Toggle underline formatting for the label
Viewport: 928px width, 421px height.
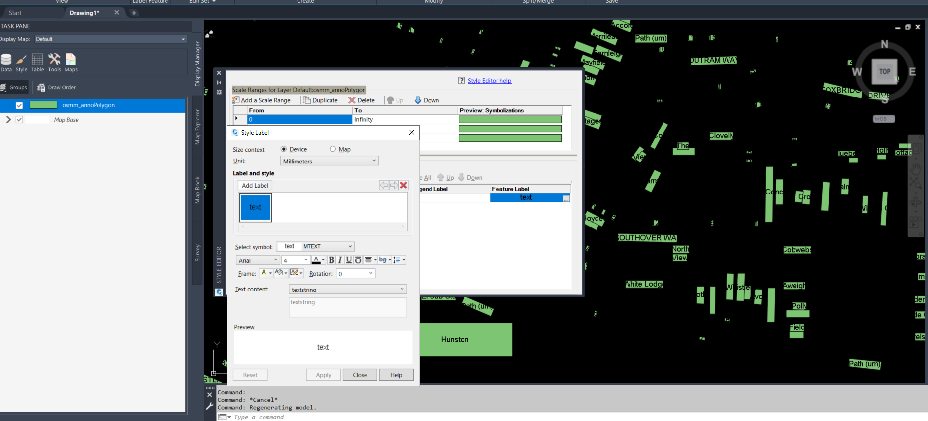click(349, 260)
